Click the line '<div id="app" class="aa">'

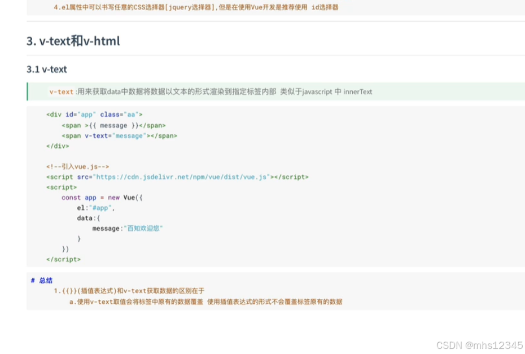(94, 115)
